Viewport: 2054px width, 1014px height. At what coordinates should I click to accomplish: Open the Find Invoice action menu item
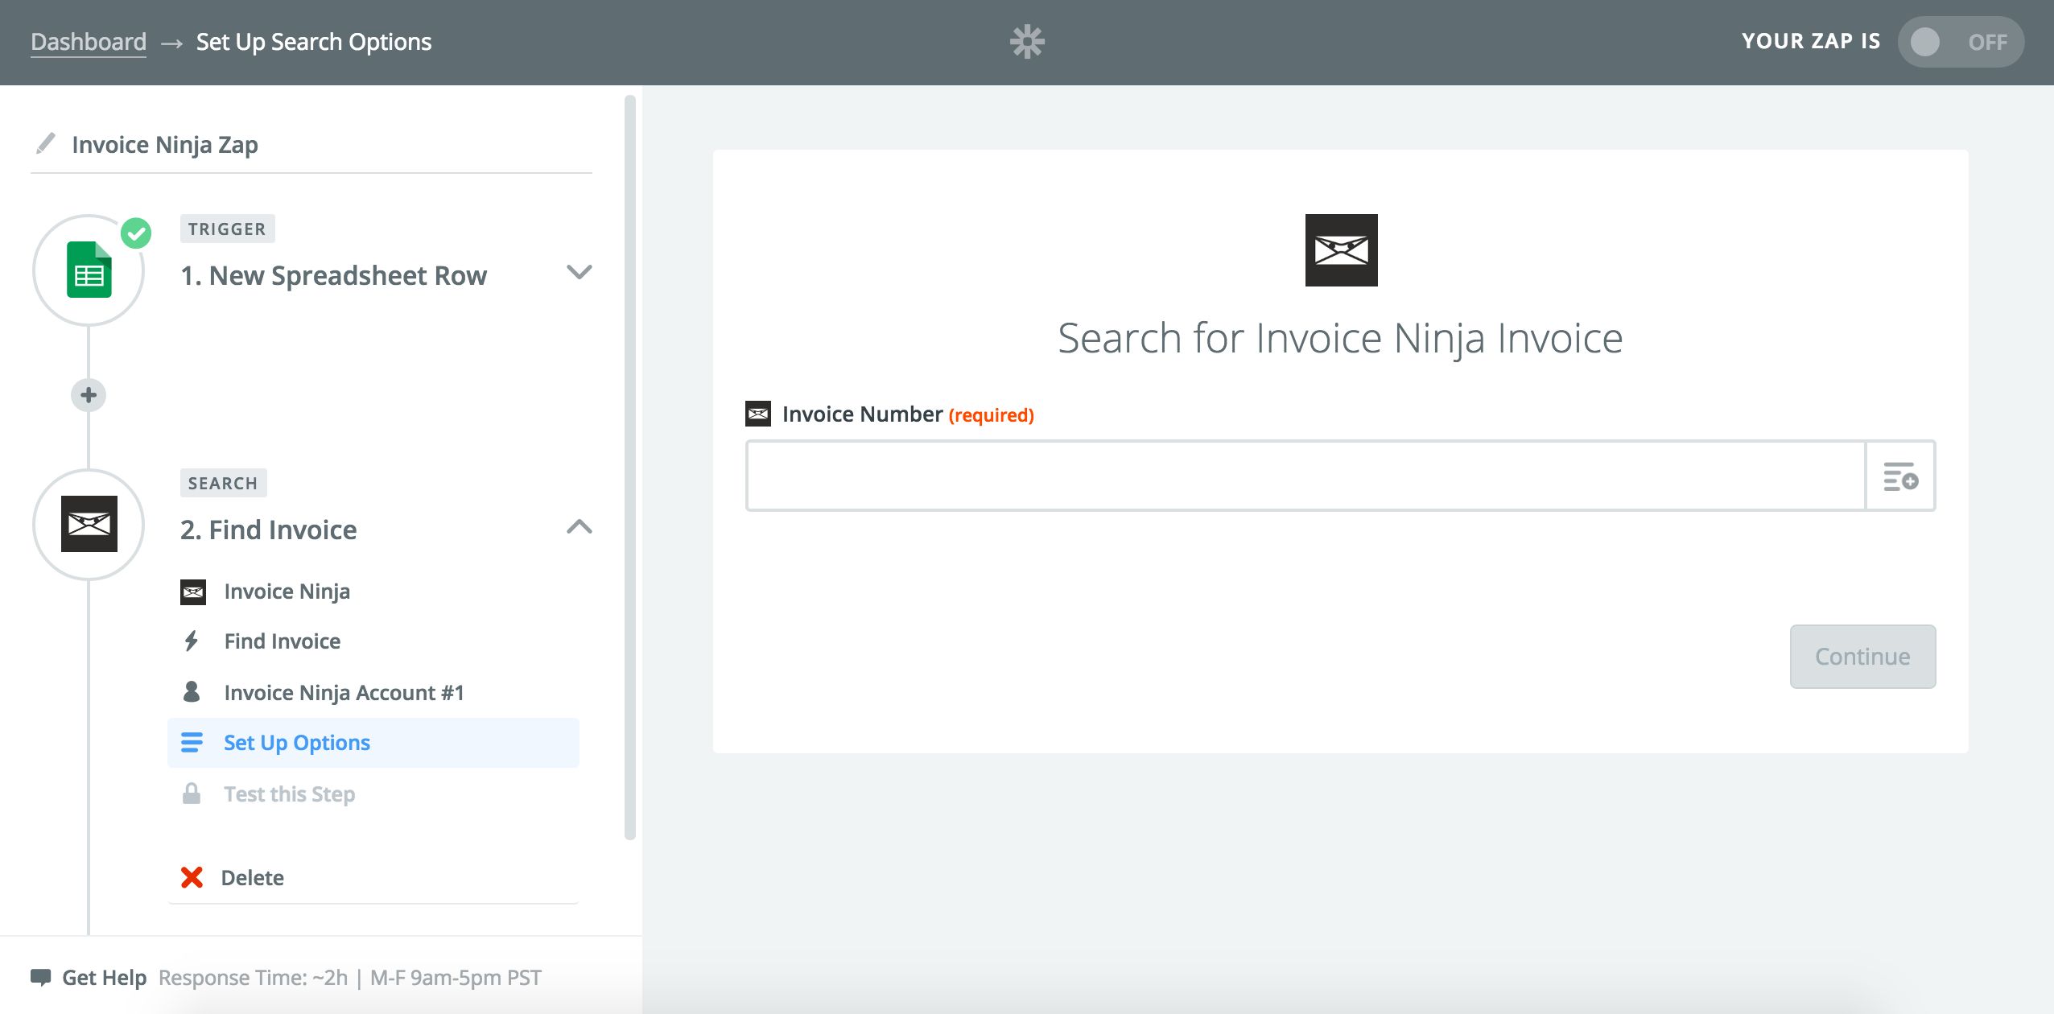pos(373,641)
